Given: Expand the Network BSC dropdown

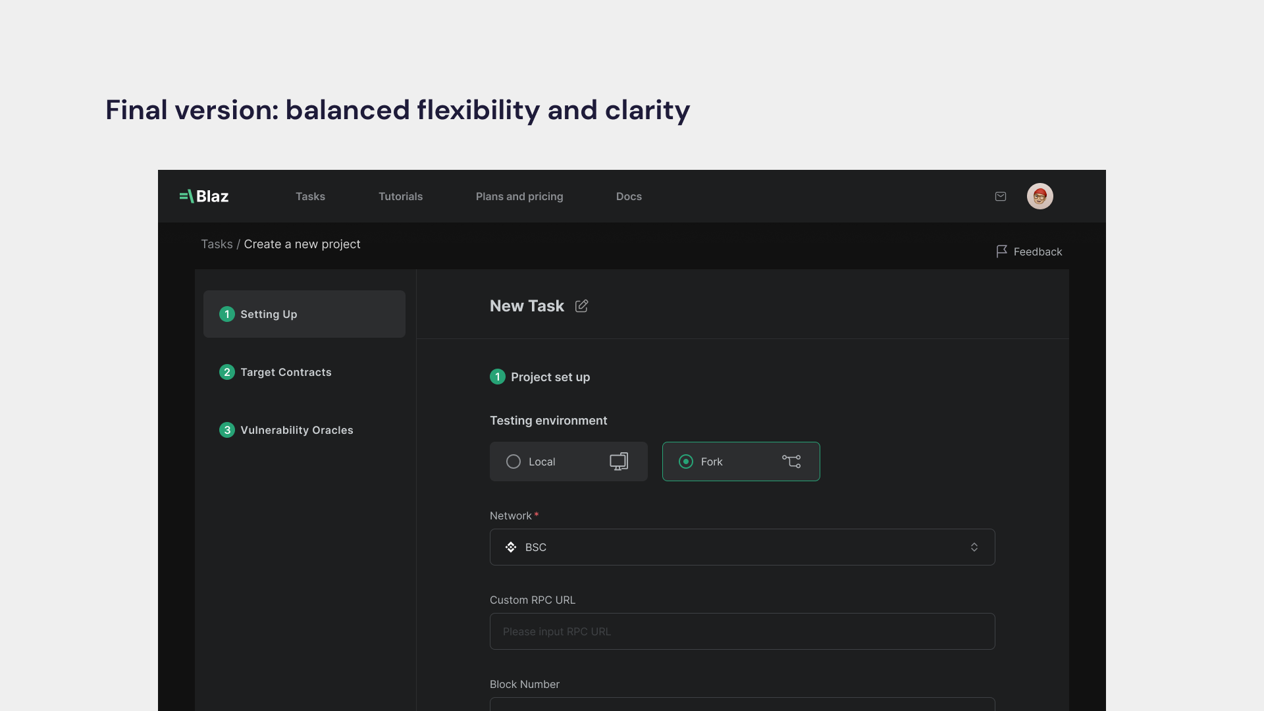Looking at the screenshot, I should (741, 547).
